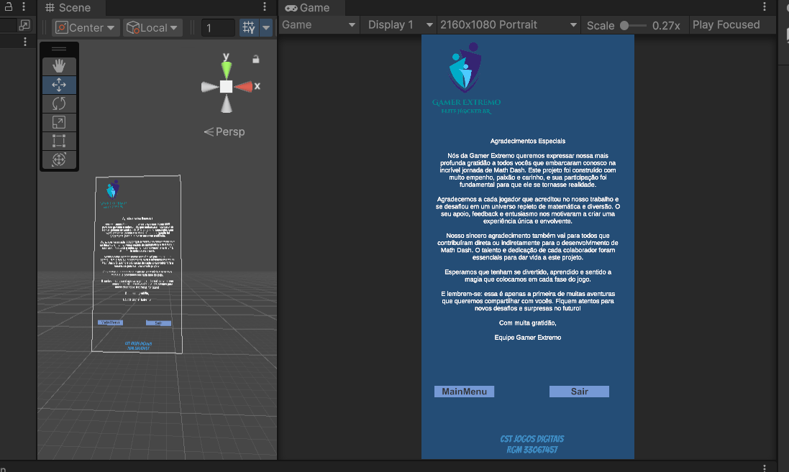Switch to the Scene tab
Screen dimensions: 789x472
coord(68,7)
